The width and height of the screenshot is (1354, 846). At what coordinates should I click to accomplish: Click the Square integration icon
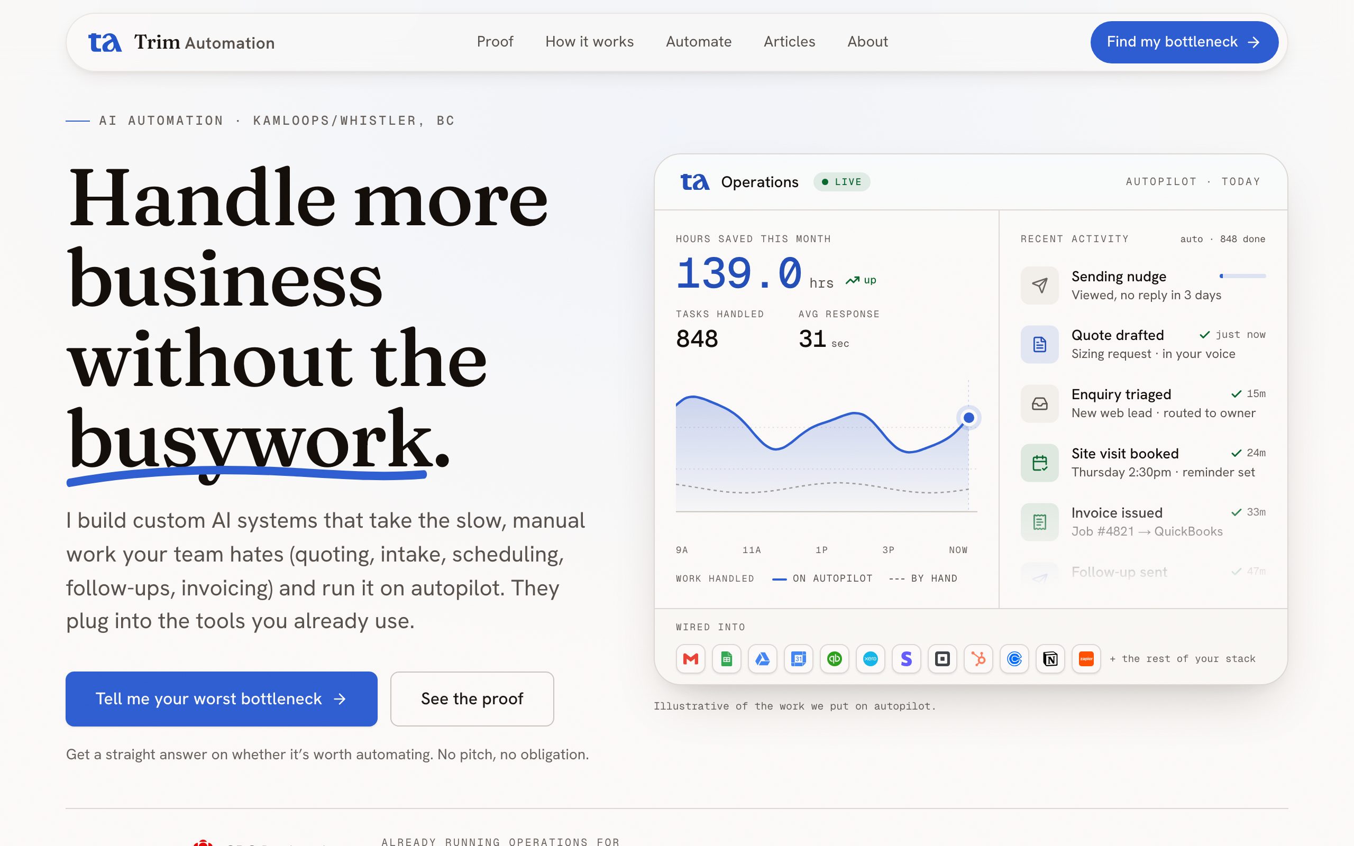(942, 659)
